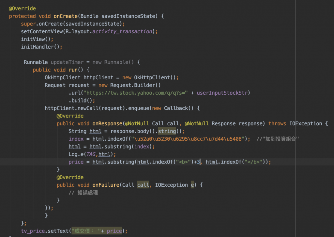This screenshot has height=237, width=334.
Task: Click the index variable being assigned
Action: (x=76, y=139)
